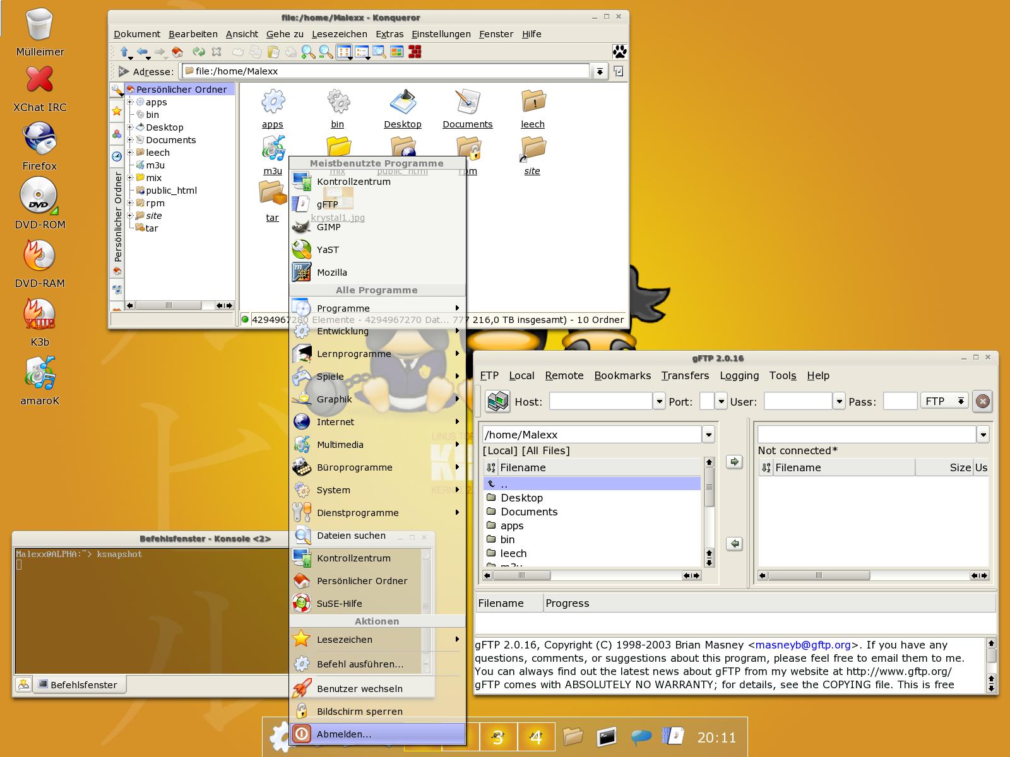Launch YaST from the K menu
Image resolution: width=1010 pixels, height=757 pixels.
[x=377, y=250]
